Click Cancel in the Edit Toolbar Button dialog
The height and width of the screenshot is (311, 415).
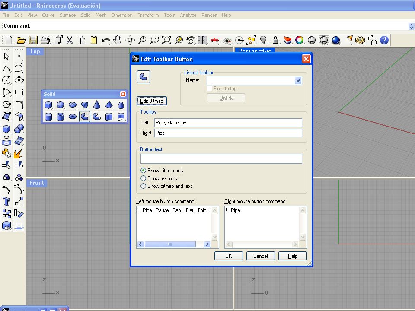point(260,256)
